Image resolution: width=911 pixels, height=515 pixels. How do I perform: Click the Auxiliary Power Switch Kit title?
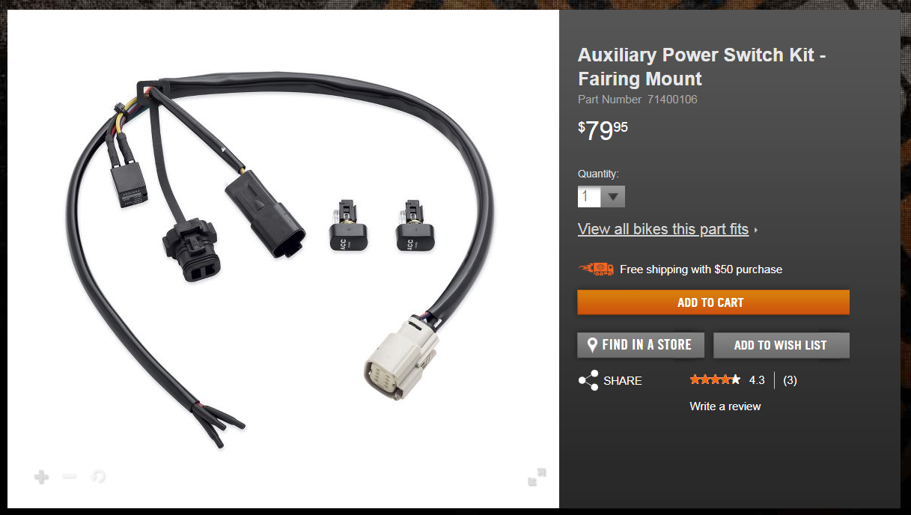(x=702, y=67)
